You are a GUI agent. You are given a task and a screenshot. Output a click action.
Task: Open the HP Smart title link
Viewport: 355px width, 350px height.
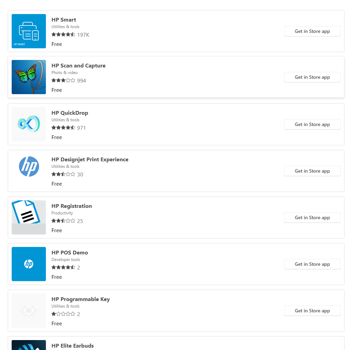64,20
